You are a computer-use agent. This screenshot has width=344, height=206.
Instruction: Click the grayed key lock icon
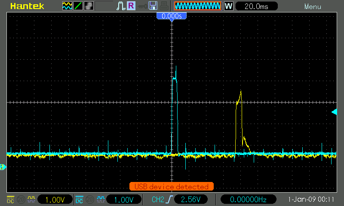pyautogui.click(x=142, y=6)
